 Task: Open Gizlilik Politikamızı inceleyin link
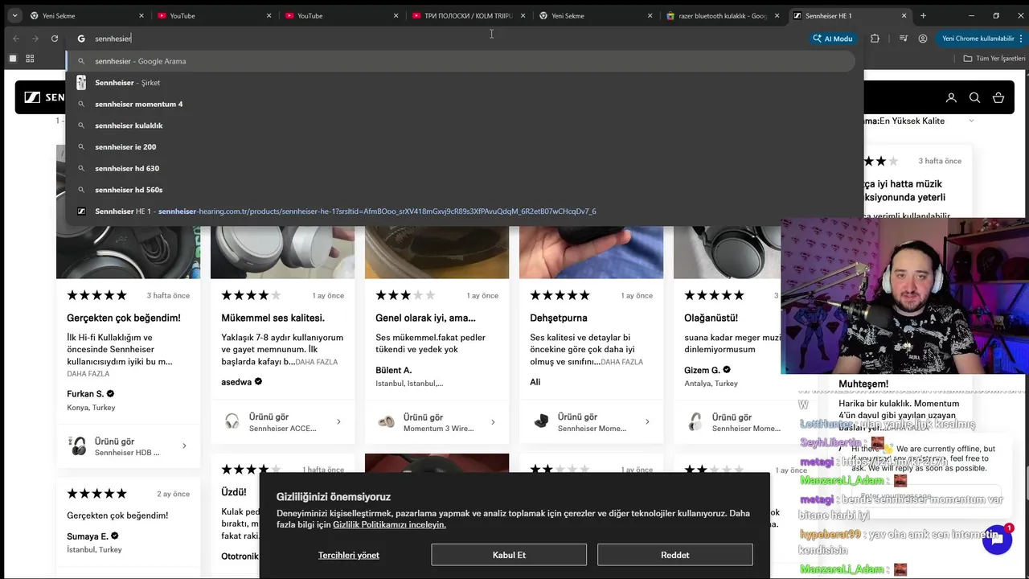point(389,524)
